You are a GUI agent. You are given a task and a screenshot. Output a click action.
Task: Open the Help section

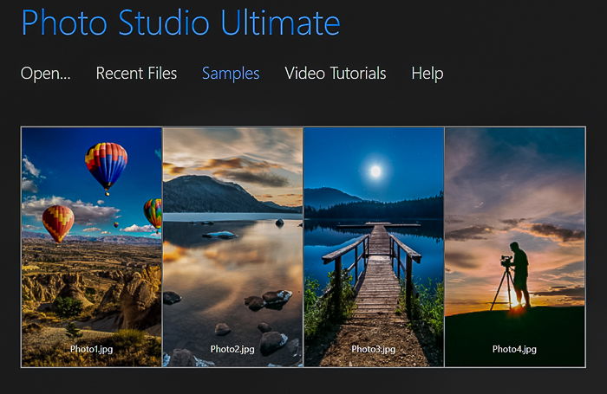pyautogui.click(x=428, y=74)
